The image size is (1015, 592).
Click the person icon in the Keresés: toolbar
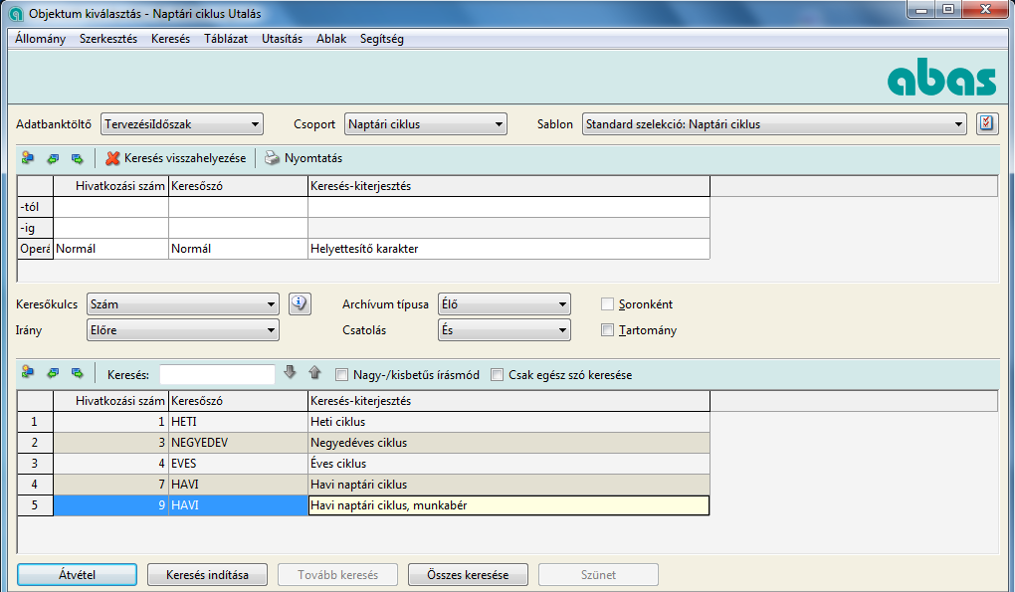coord(27,373)
